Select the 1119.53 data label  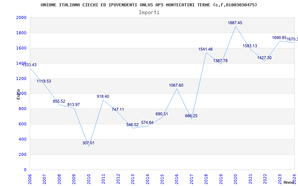44,81
